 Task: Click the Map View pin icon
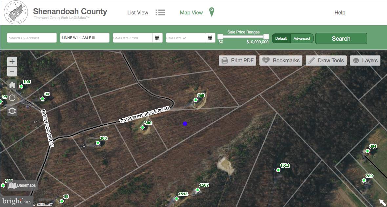click(x=212, y=12)
